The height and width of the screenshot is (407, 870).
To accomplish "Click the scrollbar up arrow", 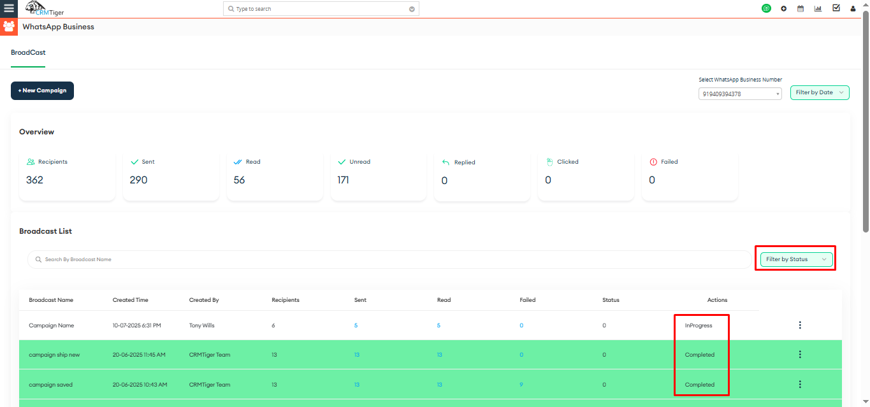I will 865,4.
